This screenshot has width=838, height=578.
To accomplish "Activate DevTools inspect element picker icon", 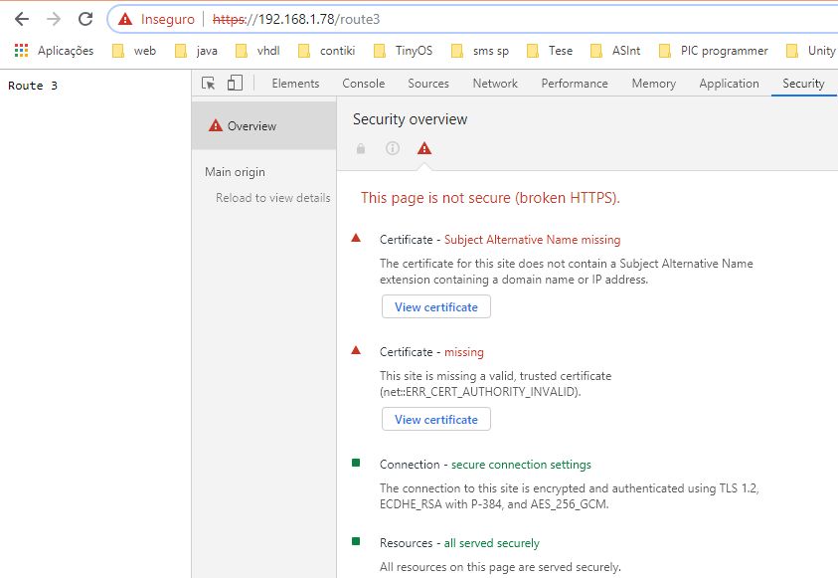I will (209, 84).
